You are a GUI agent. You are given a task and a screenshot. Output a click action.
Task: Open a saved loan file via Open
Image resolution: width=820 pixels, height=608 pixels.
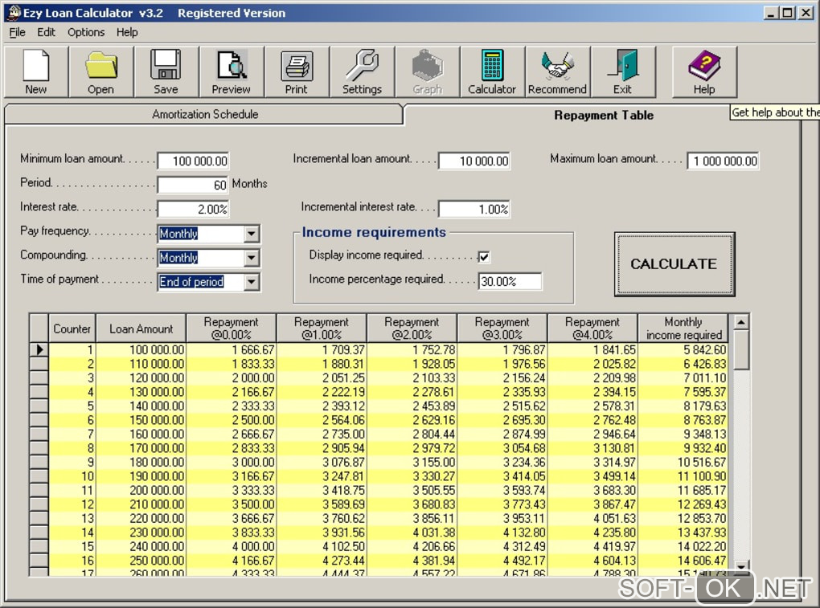pos(101,71)
